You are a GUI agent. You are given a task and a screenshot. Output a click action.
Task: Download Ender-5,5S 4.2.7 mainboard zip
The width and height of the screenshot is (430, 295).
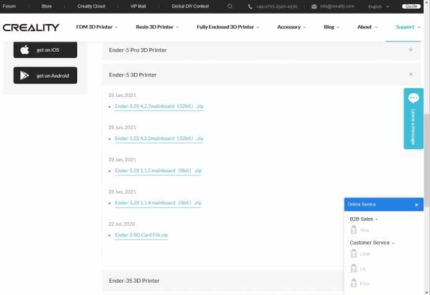[159, 106]
